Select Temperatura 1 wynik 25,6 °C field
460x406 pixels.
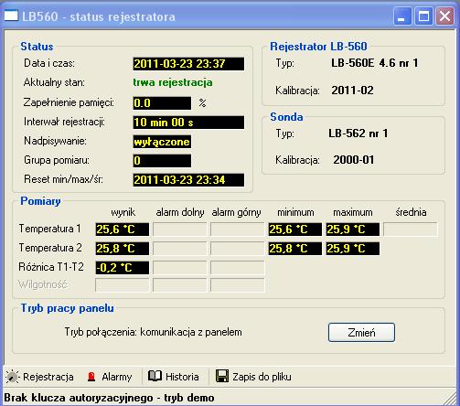[x=123, y=230]
